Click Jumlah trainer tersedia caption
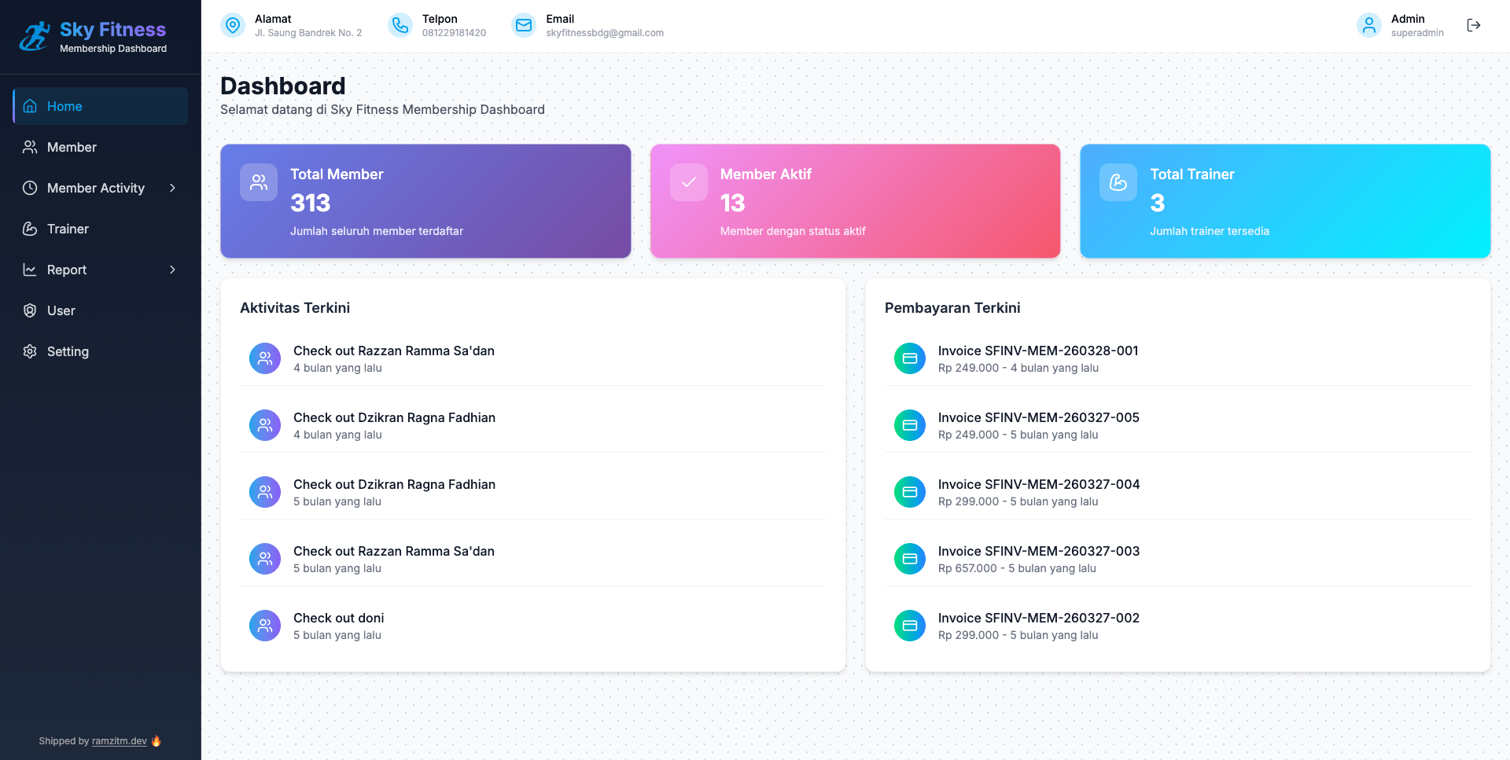This screenshot has width=1510, height=760. [1210, 231]
